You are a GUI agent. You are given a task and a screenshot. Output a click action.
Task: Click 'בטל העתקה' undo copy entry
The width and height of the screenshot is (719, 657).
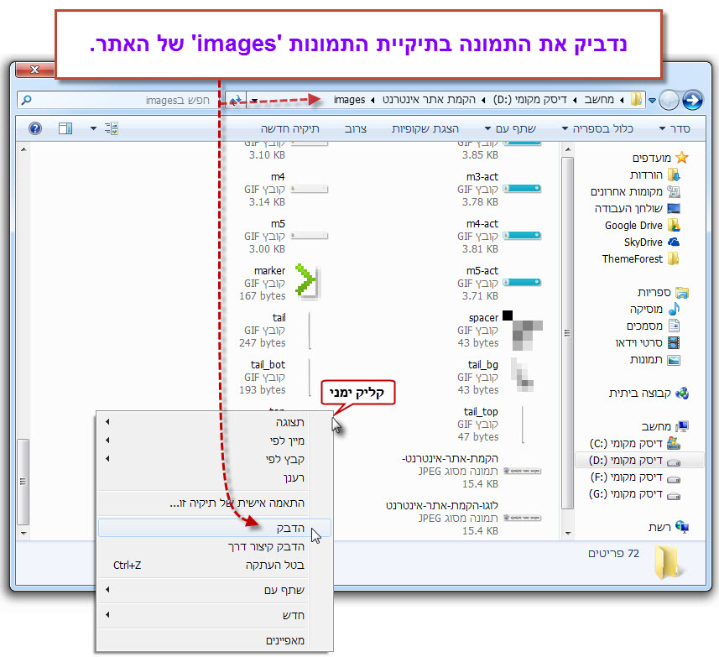pyautogui.click(x=215, y=565)
